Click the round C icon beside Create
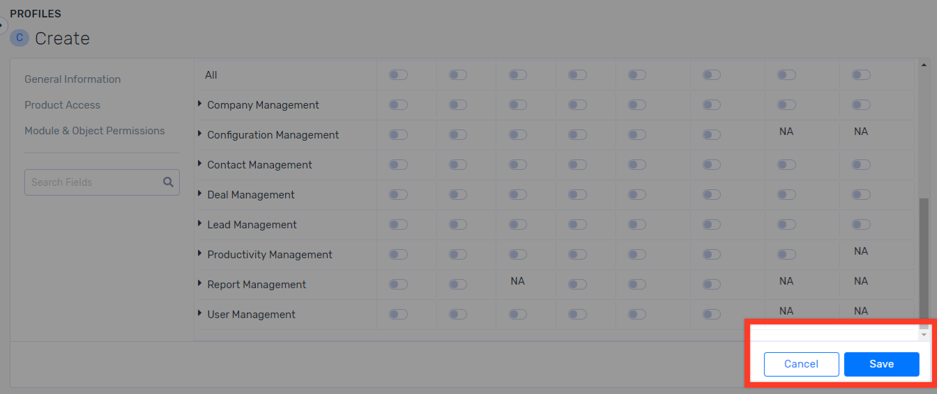Viewport: 937px width, 394px height. 20,38
